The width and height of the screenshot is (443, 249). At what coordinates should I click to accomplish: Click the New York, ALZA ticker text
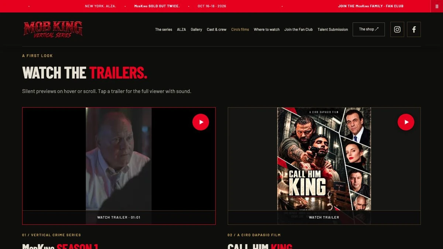pos(100,6)
